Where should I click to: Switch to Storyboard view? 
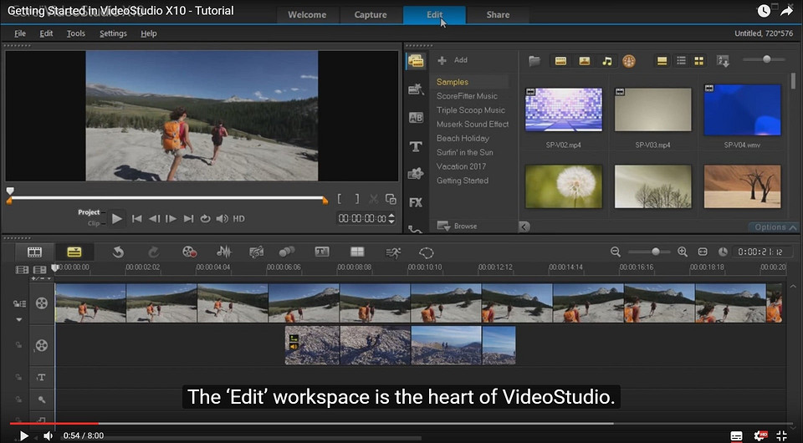[34, 252]
